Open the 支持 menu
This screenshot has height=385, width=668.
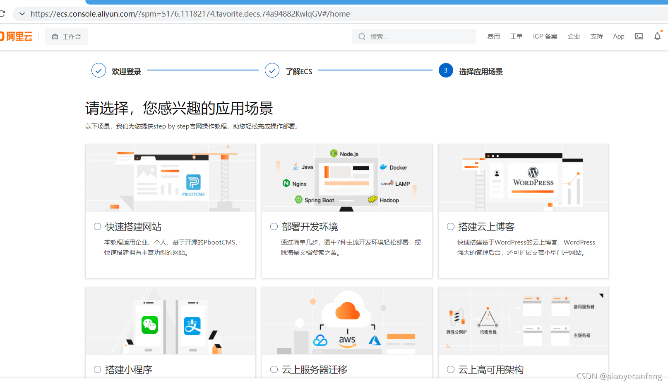point(596,36)
